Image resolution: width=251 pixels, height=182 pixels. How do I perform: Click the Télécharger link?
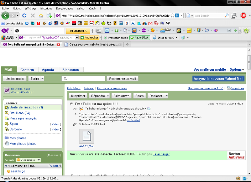tap(161, 154)
